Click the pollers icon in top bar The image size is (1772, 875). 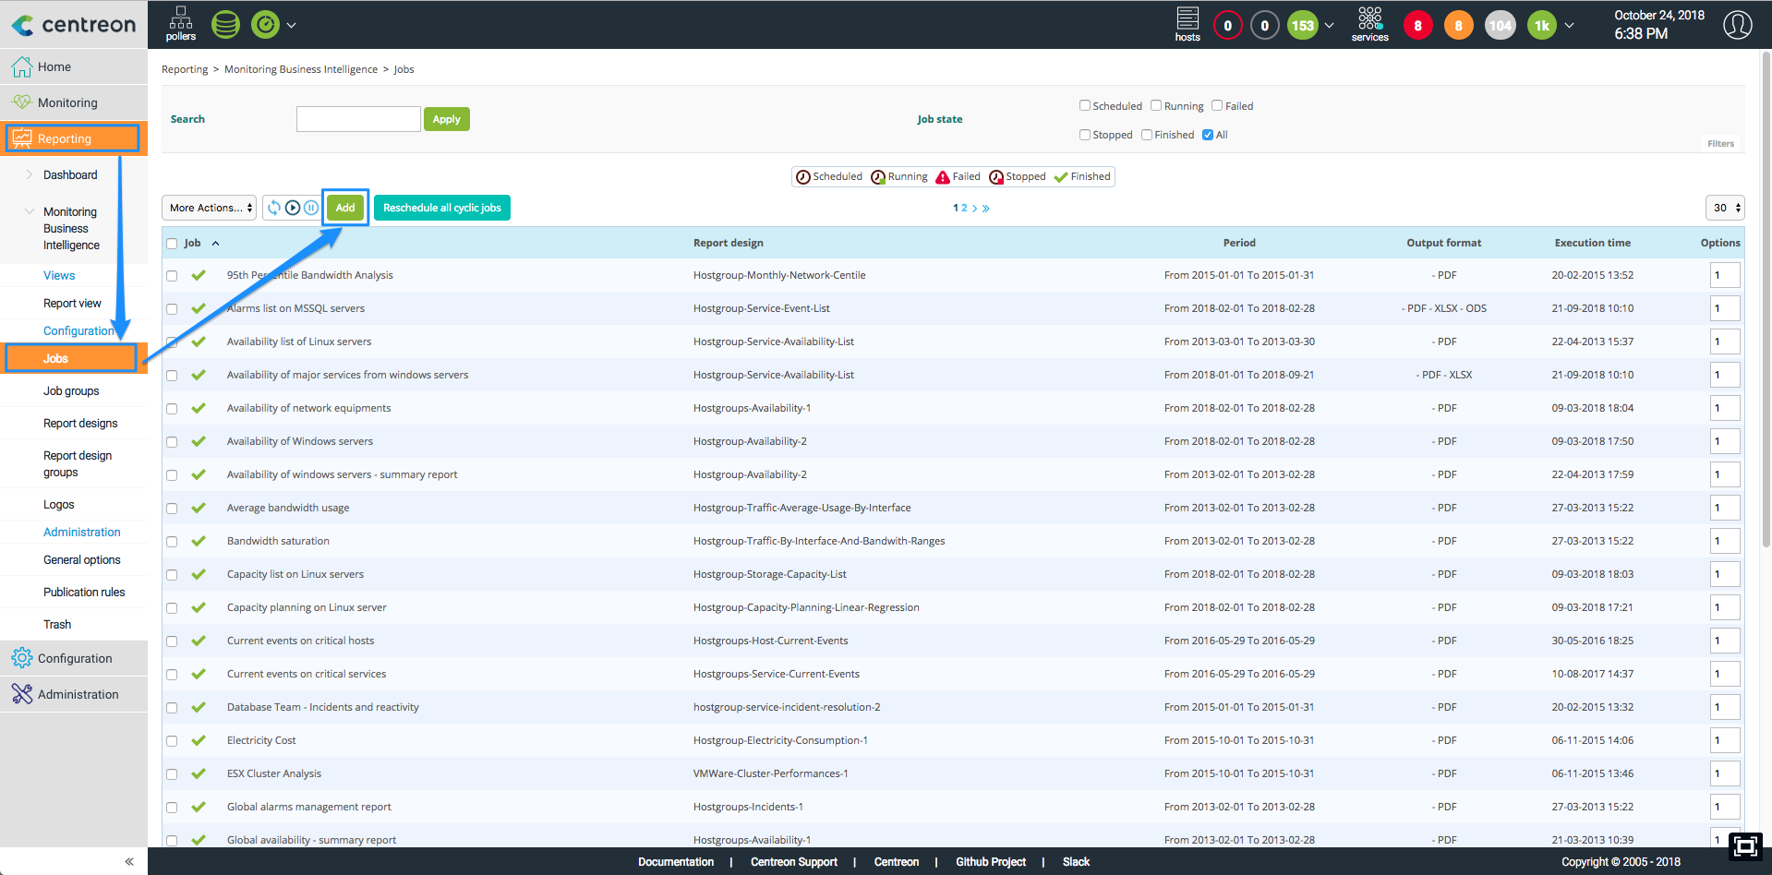(180, 24)
